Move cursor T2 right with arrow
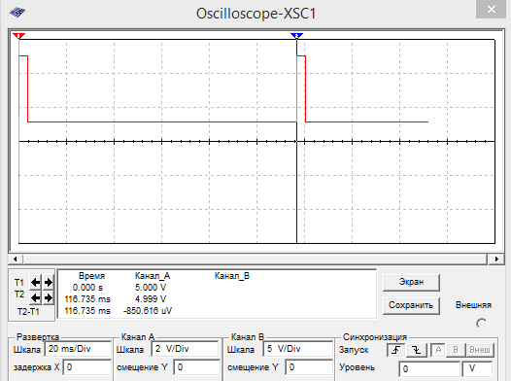This screenshot has width=511, height=381. (49, 297)
